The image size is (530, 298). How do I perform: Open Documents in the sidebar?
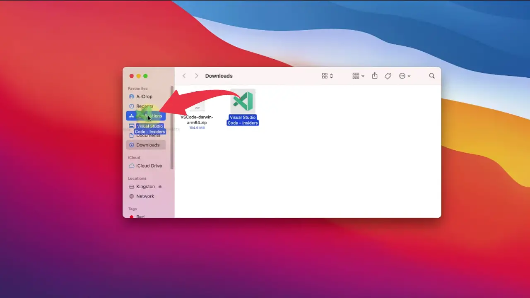[x=146, y=135]
